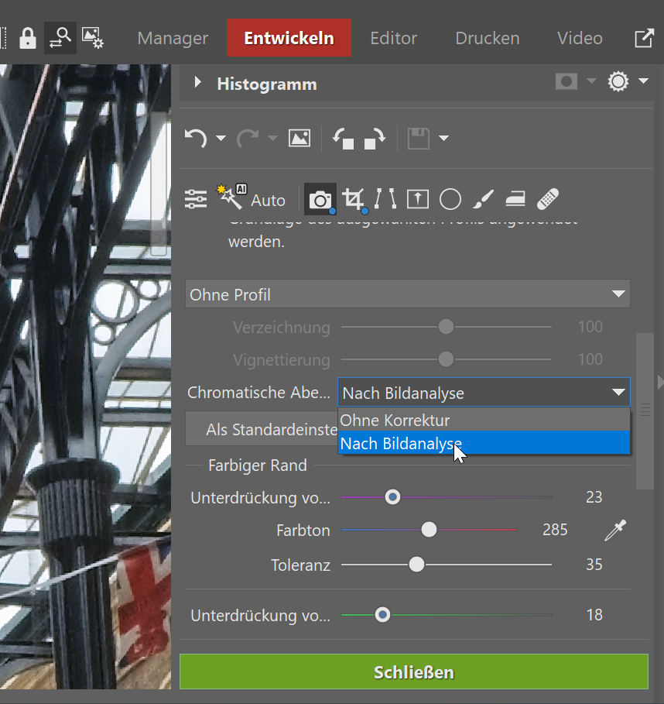Screen dimensions: 664x704
Task: Open the save icon dropdown arrow
Action: [443, 139]
